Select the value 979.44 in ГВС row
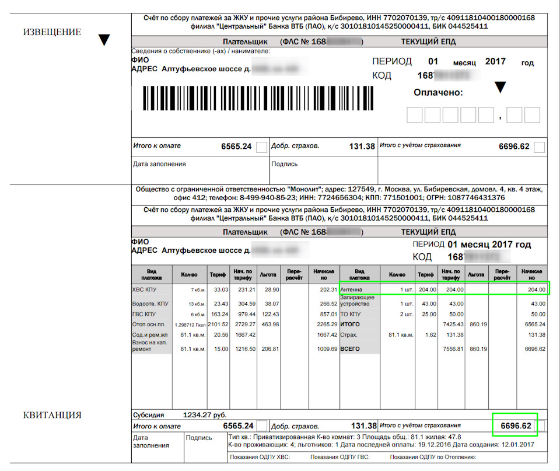This screenshot has height=471, width=560. coord(247,314)
